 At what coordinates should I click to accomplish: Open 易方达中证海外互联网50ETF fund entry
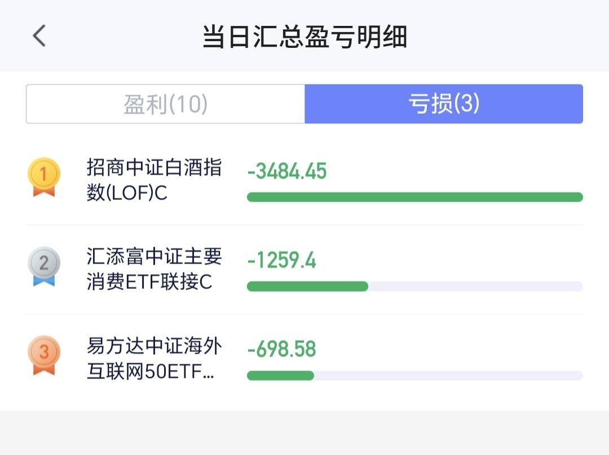click(304, 358)
